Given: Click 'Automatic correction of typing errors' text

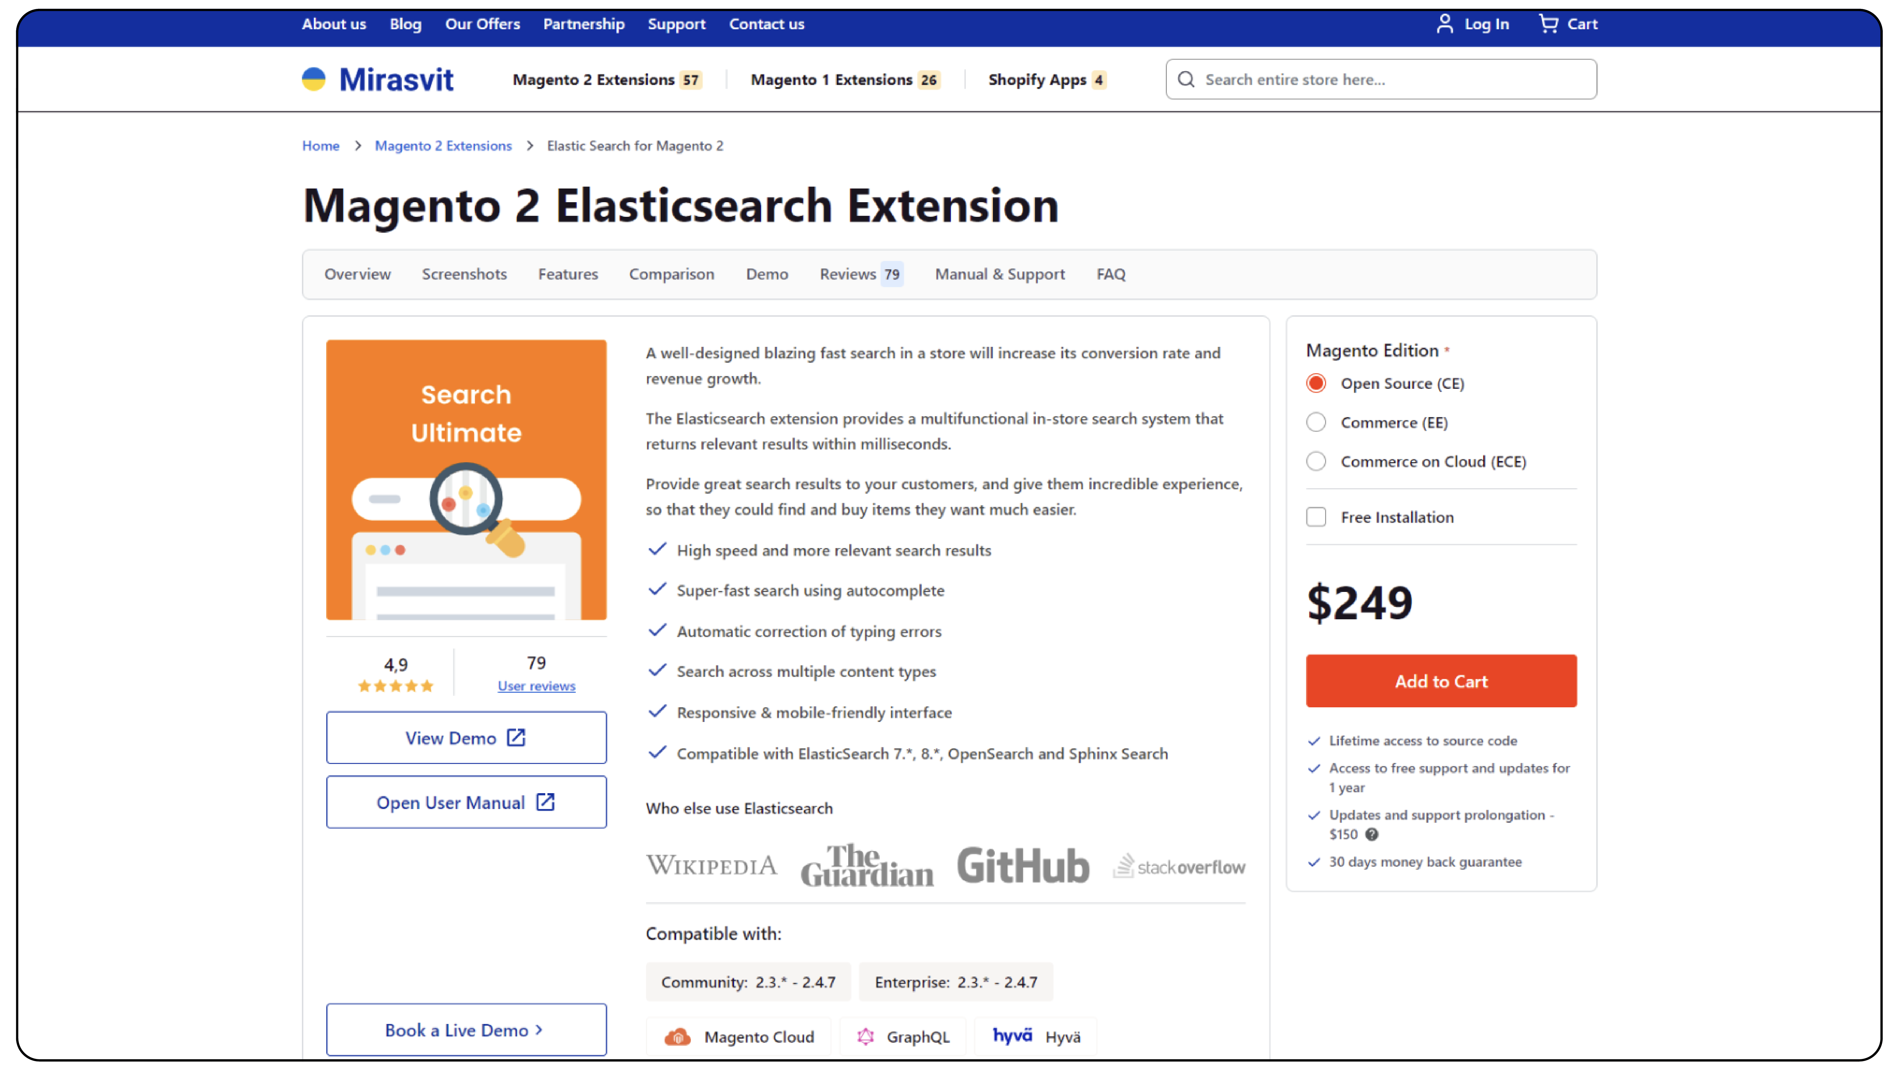Looking at the screenshot, I should click(809, 632).
